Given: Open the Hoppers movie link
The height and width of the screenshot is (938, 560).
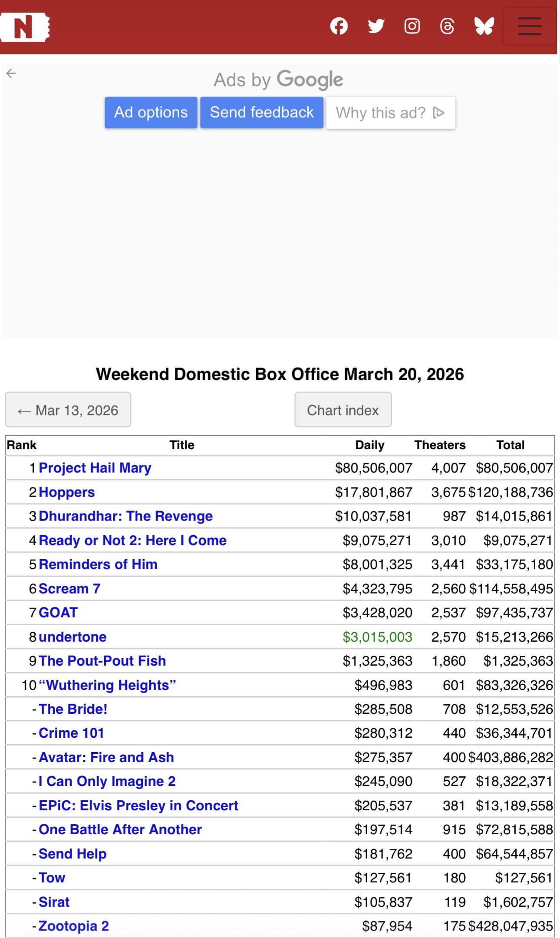Looking at the screenshot, I should (x=67, y=492).
